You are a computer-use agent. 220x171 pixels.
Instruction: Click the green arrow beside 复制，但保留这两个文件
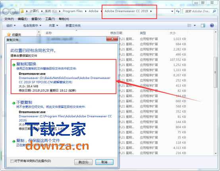tap(14, 141)
